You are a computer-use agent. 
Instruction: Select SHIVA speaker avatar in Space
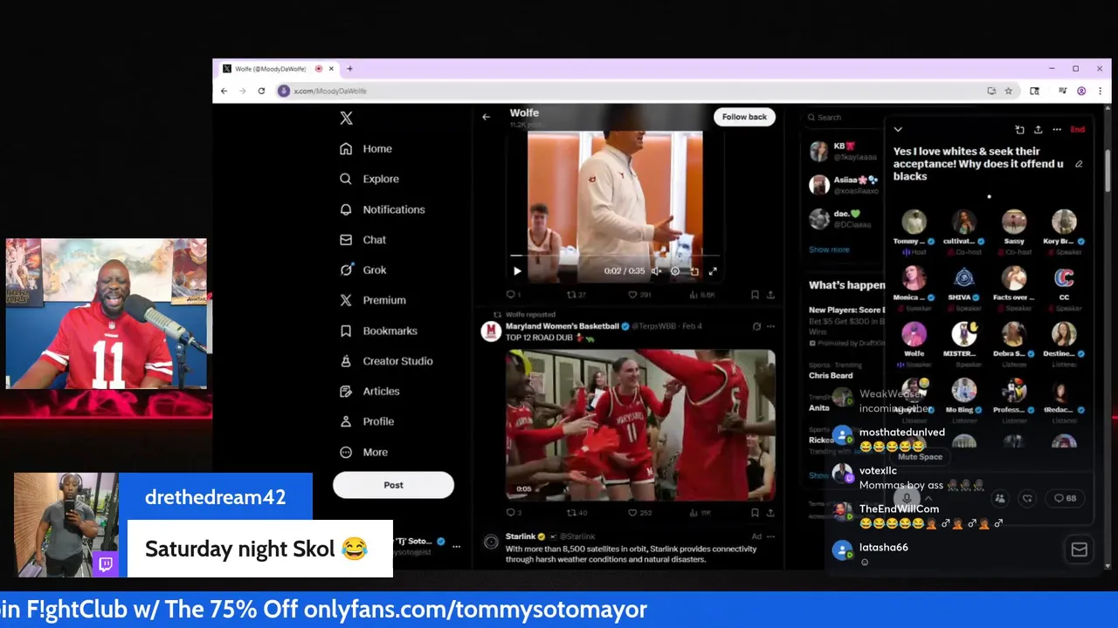(964, 278)
